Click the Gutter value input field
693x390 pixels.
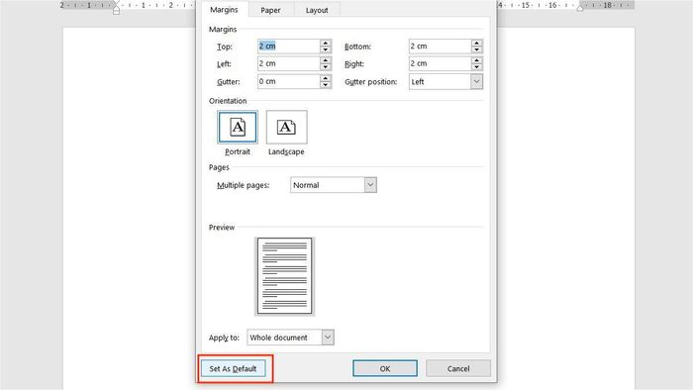[289, 81]
